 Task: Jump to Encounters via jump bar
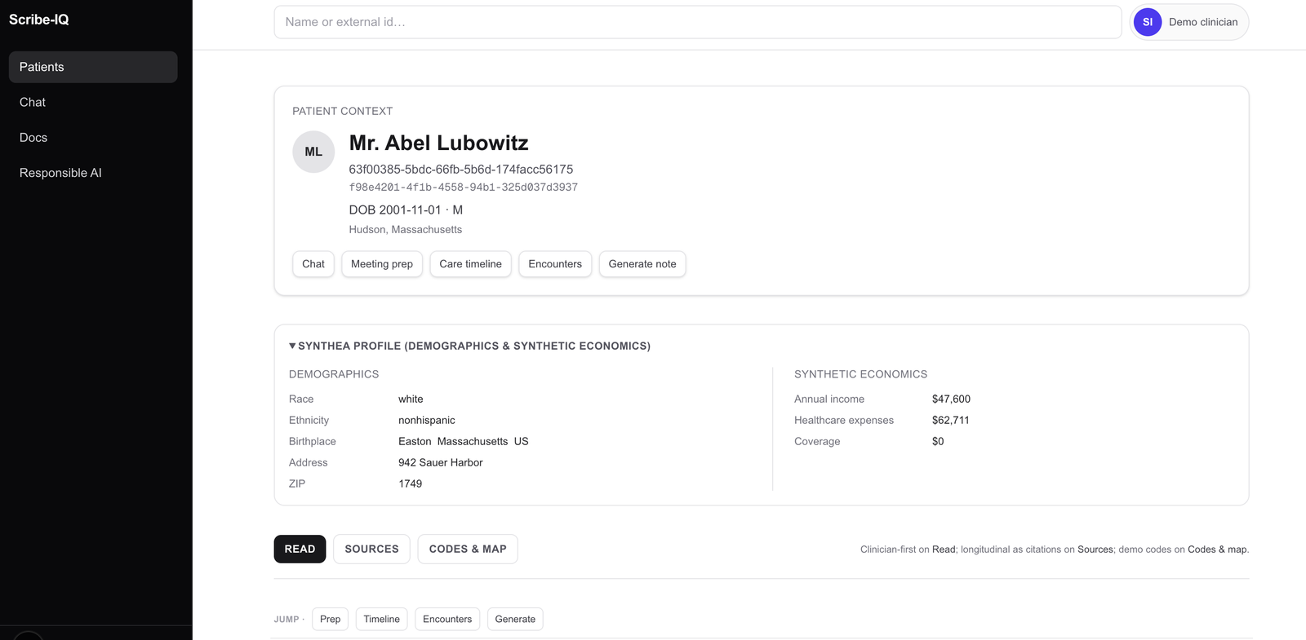click(447, 619)
